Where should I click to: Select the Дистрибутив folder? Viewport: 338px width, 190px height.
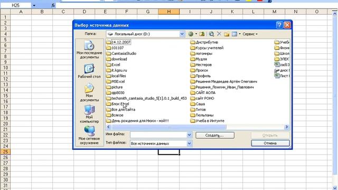204,42
